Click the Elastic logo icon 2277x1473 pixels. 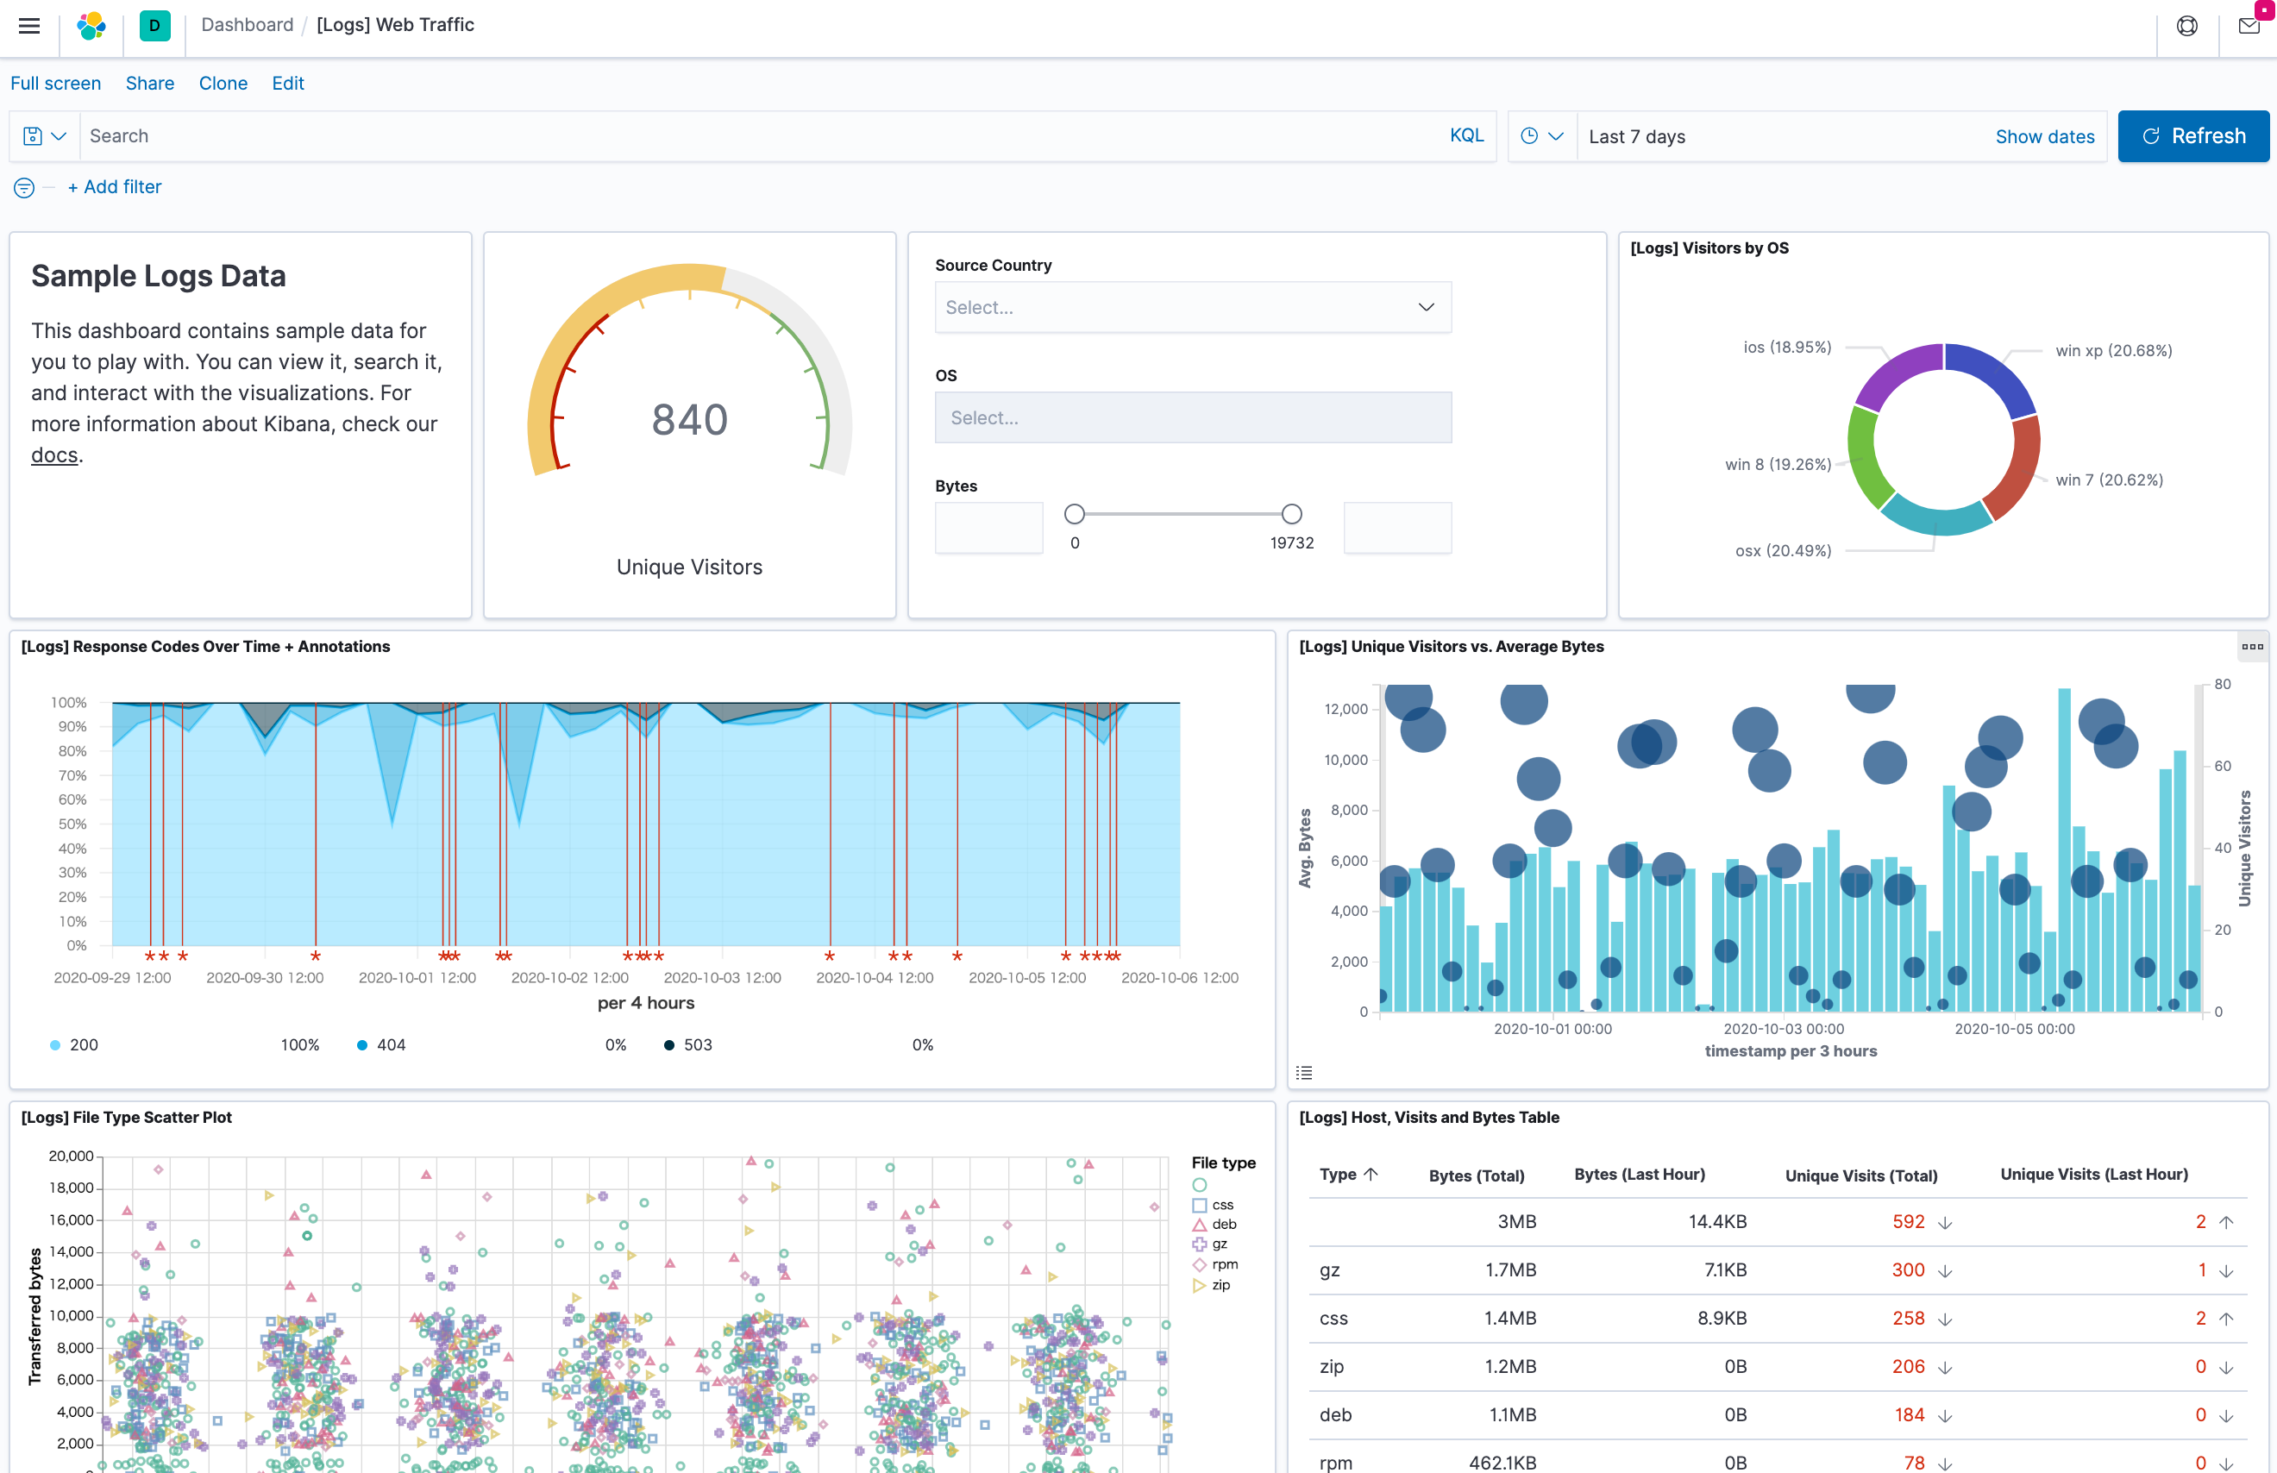pos(91,26)
